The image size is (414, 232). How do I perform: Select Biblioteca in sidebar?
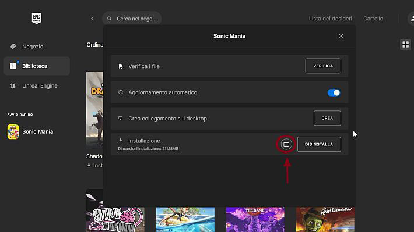[37, 66]
